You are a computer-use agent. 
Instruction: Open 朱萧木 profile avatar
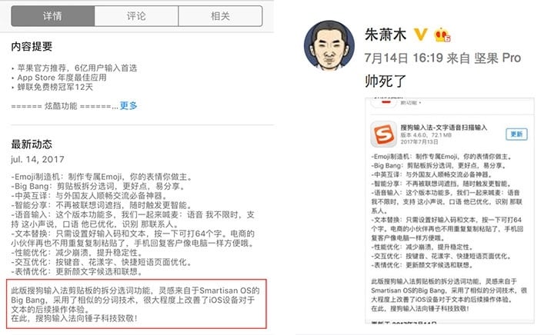tap(329, 45)
